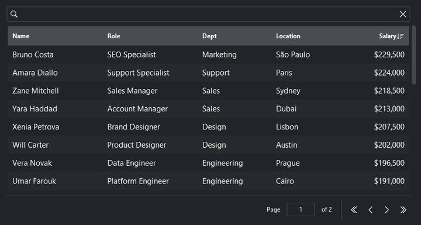
Task: Sort by the Role column header
Action: click(x=113, y=36)
